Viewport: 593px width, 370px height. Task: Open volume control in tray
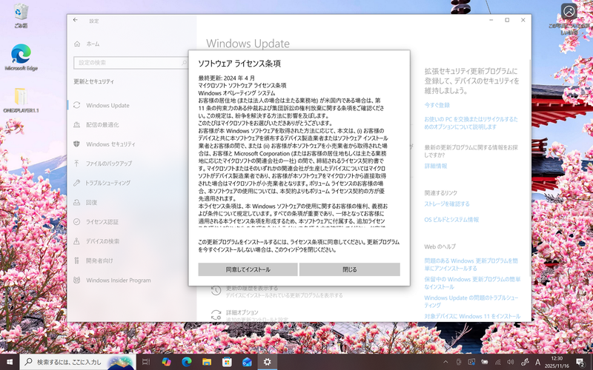click(x=511, y=362)
